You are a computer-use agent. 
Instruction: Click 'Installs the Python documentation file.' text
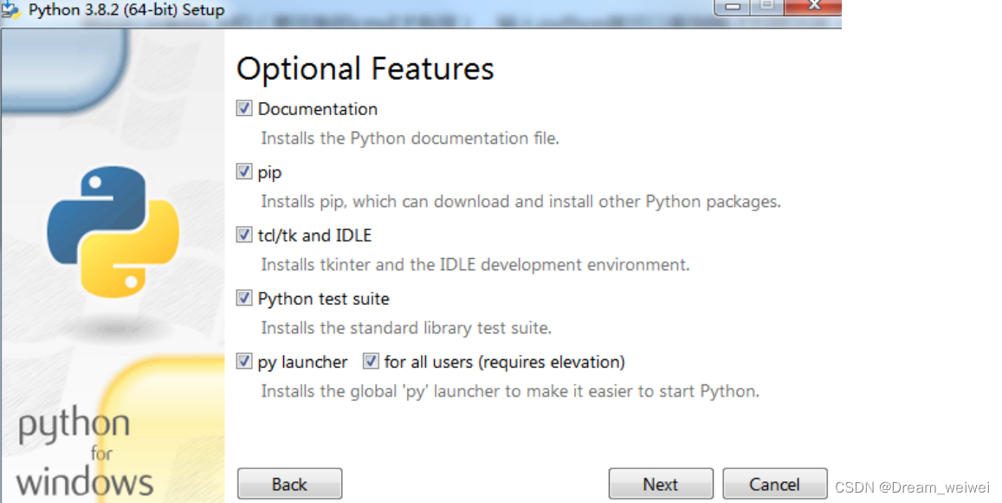[410, 138]
